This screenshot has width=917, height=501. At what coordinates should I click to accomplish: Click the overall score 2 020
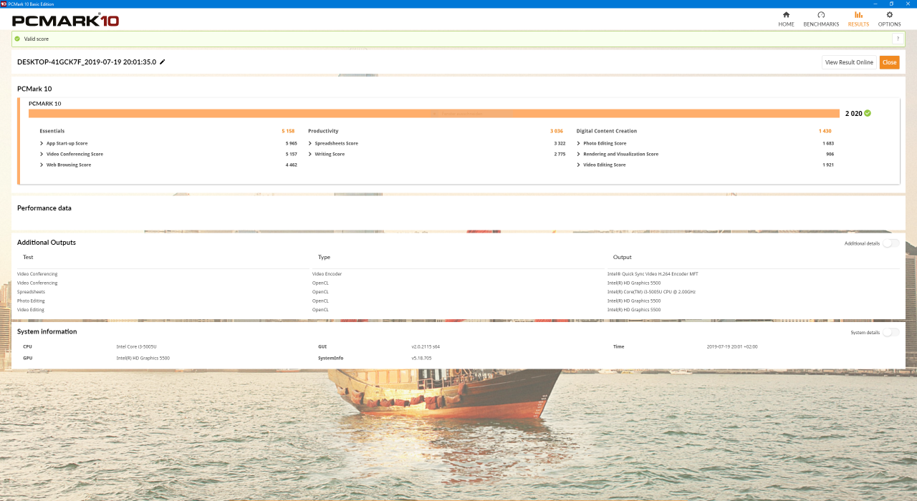pyautogui.click(x=853, y=113)
